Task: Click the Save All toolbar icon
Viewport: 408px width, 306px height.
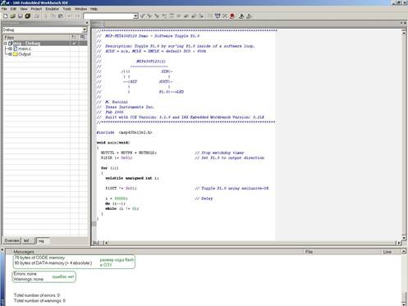Action: (x=28, y=16)
